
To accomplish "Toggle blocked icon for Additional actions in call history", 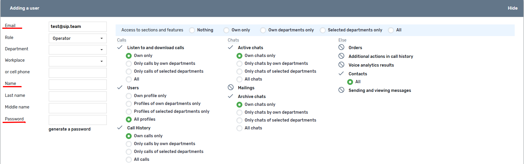I will click(x=341, y=56).
